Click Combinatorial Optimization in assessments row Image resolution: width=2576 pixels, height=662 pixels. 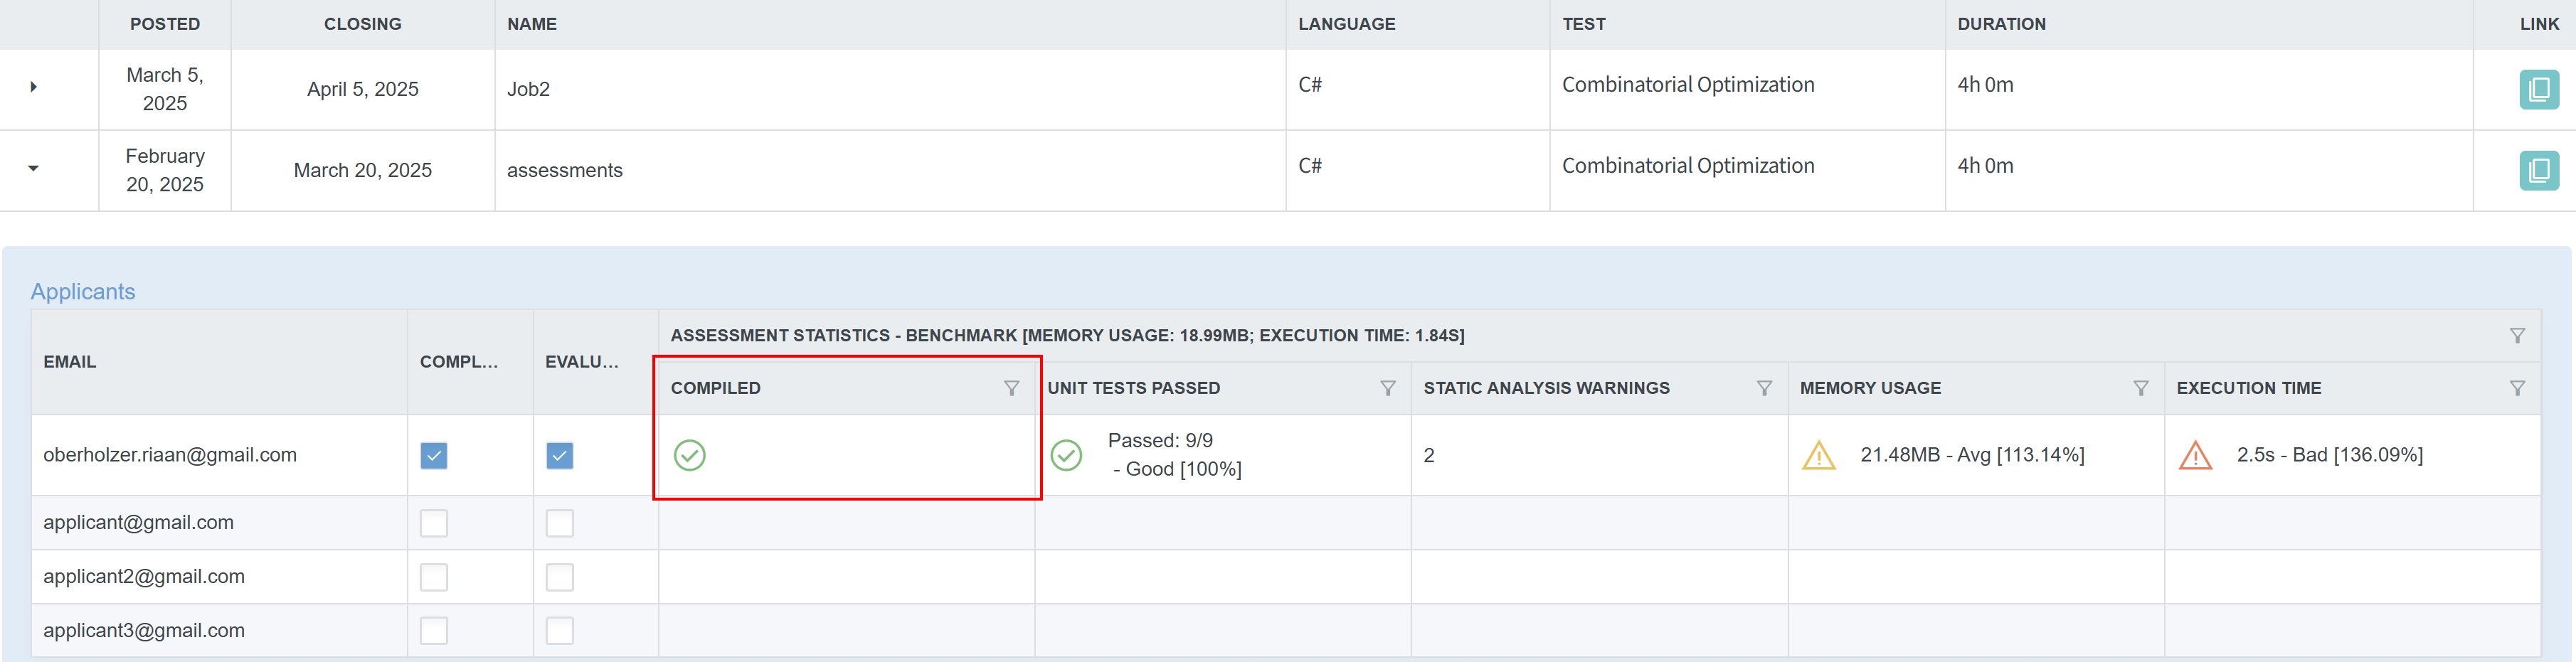coord(1688,166)
